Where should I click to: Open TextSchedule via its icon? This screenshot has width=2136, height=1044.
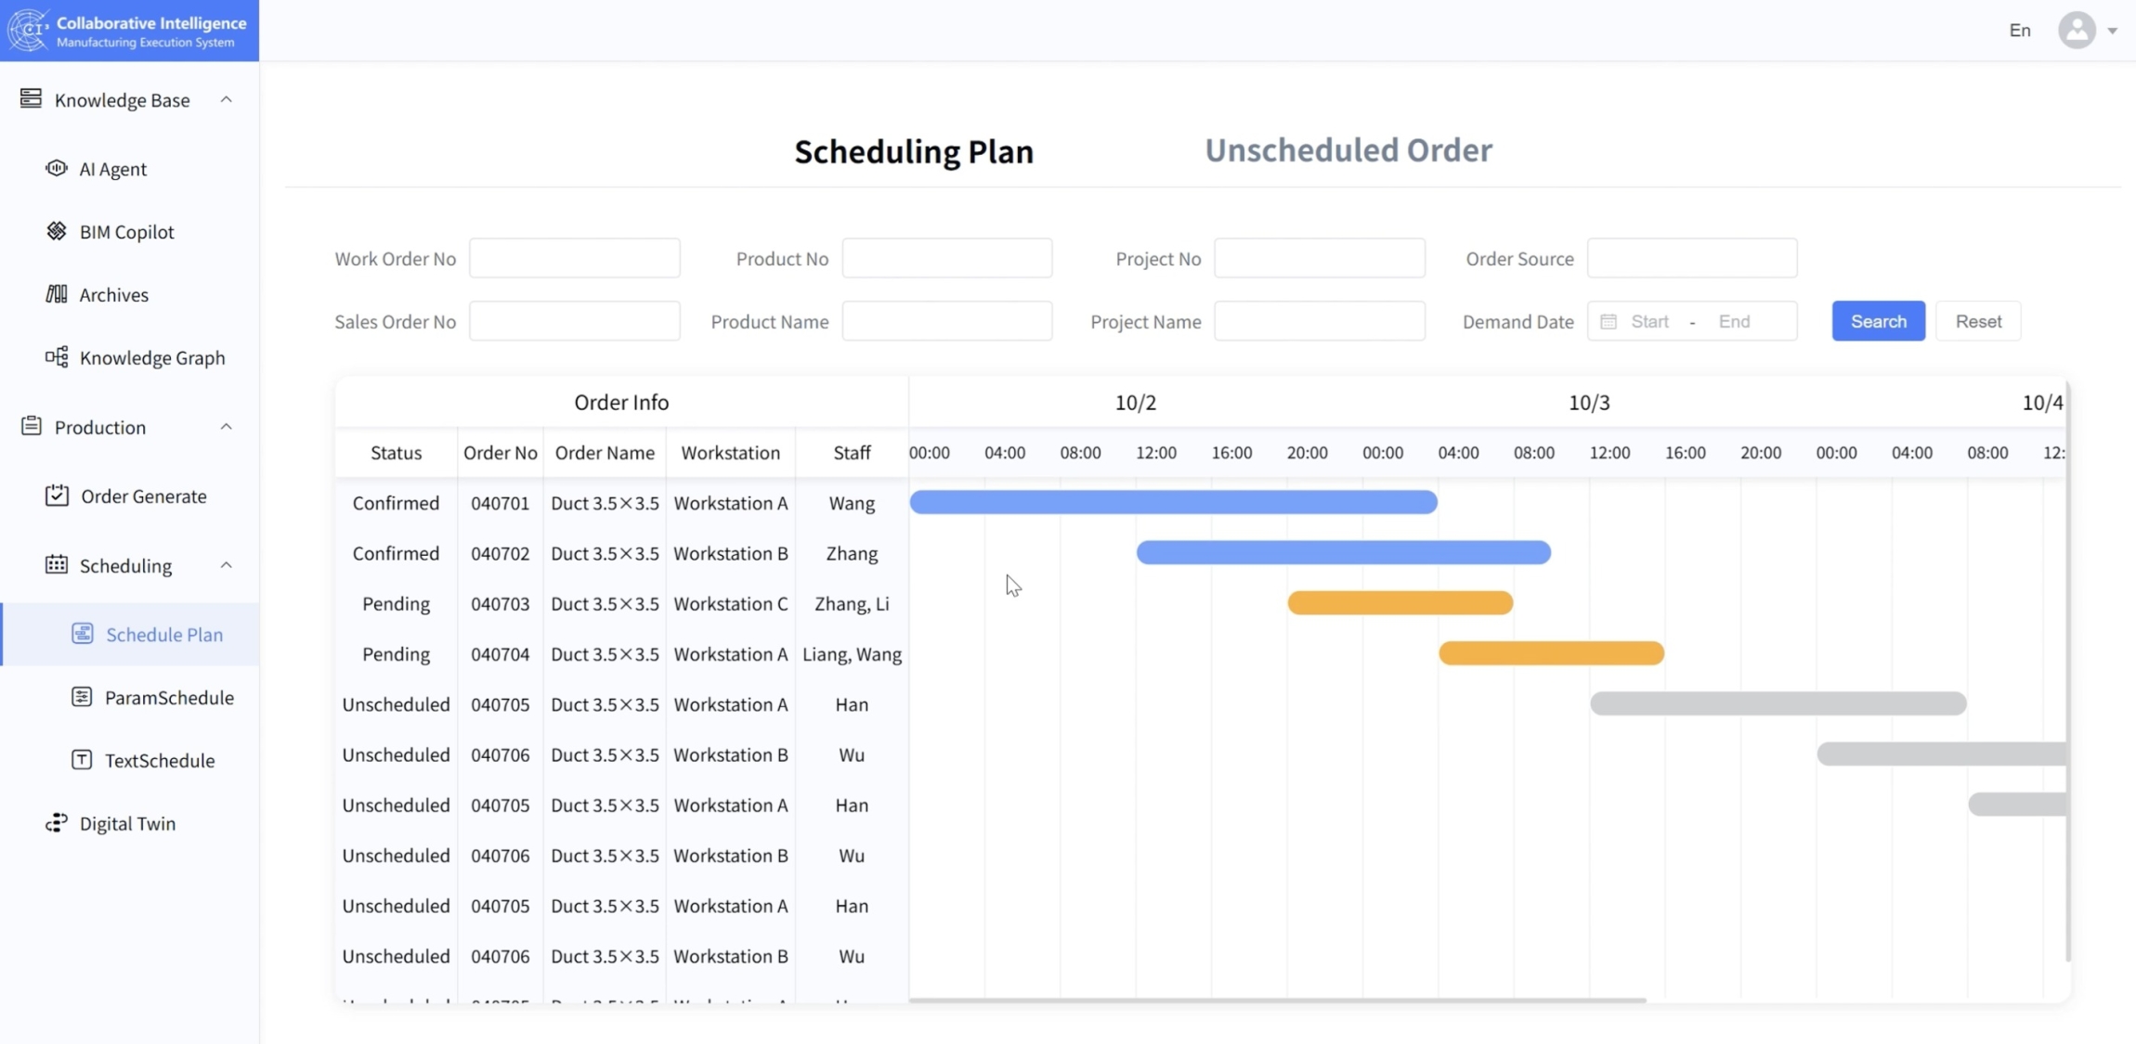pyautogui.click(x=82, y=760)
